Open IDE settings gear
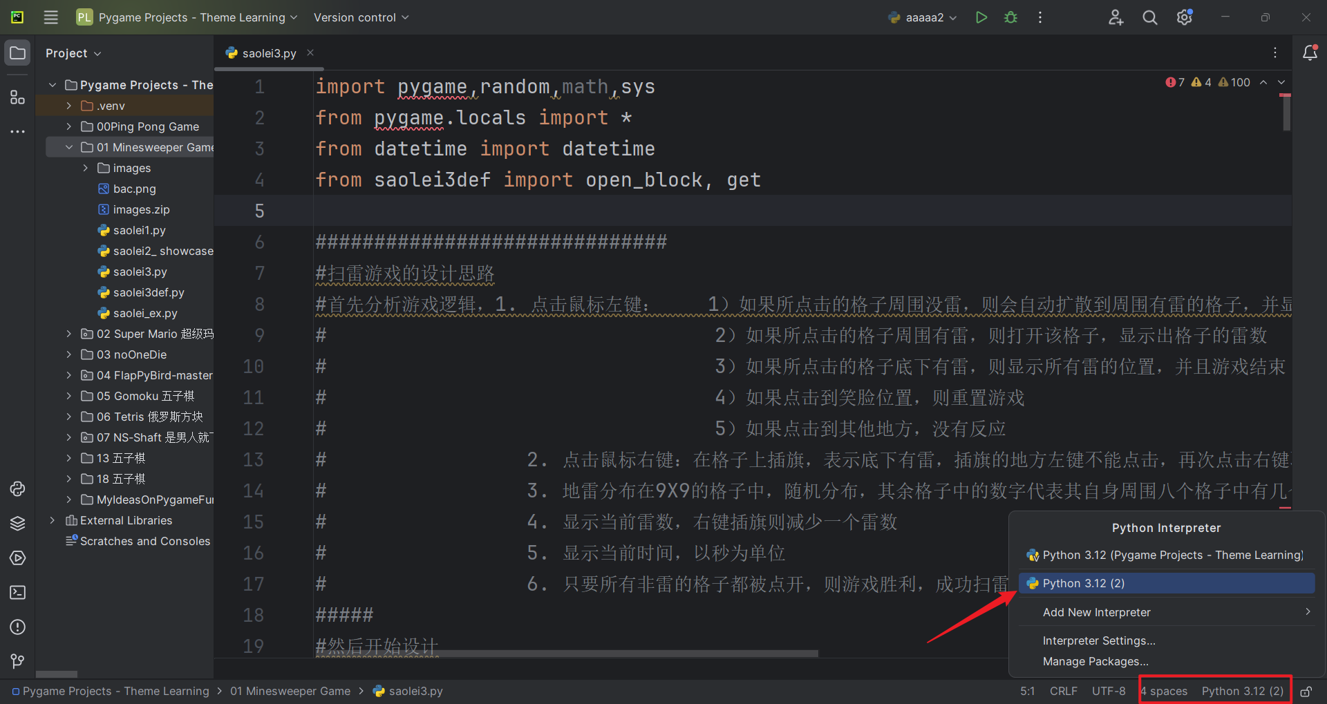Viewport: 1327px width, 704px height. tap(1185, 17)
